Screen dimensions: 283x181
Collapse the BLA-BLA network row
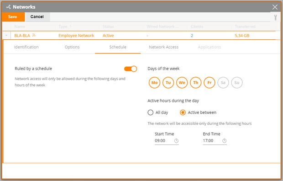click(x=6, y=35)
